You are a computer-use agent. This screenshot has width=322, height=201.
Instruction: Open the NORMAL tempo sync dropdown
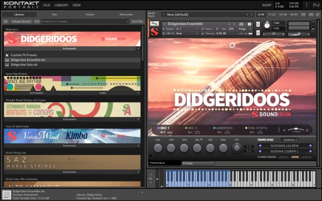click(x=290, y=140)
